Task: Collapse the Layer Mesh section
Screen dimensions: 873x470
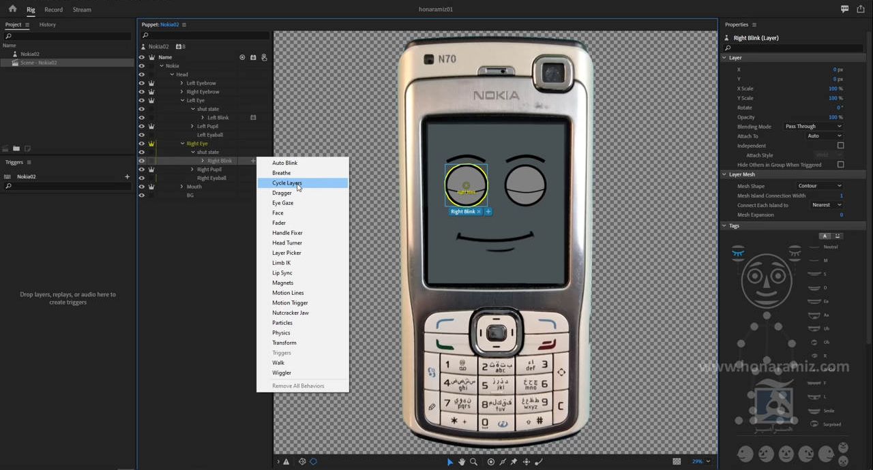Action: (x=724, y=174)
